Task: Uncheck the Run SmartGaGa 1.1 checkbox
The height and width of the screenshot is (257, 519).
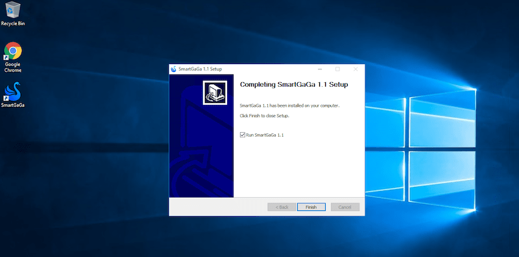Action: (243, 135)
